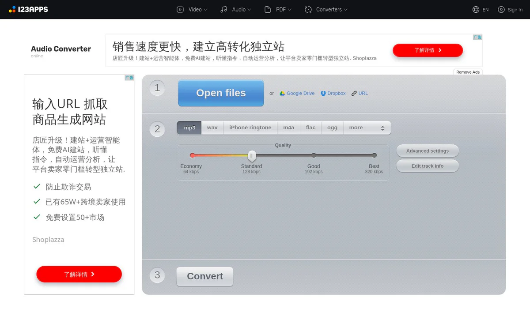Screen dimensions: 530x331
Task: Select the flac format tab
Action: point(311,128)
